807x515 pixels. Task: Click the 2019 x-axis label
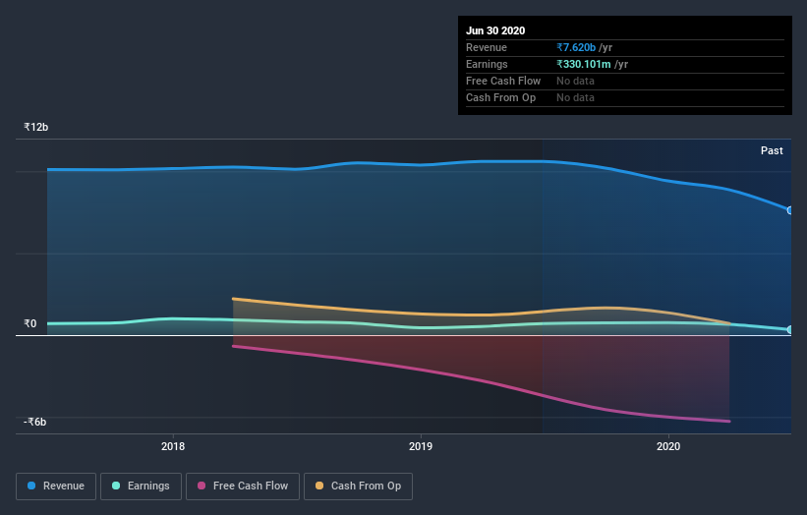pos(421,446)
